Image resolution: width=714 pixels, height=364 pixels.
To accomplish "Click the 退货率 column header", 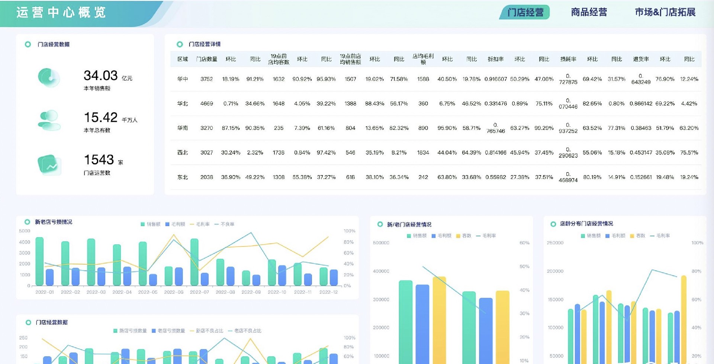I will click(641, 59).
